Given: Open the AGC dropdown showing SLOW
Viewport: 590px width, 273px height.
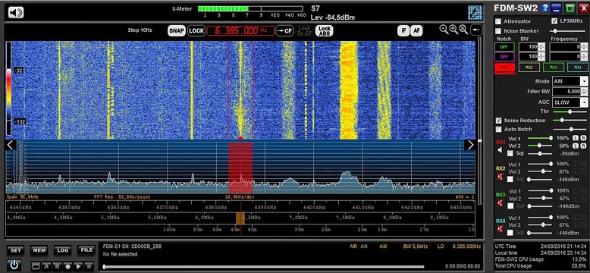Looking at the screenshot, I should [x=570, y=102].
